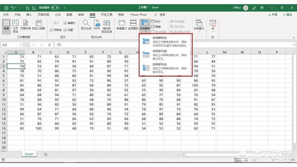The height and width of the screenshot is (167, 297).
Task: Choose Freeze Panes (冻结窗格 F) menu option
Action: click(165, 42)
